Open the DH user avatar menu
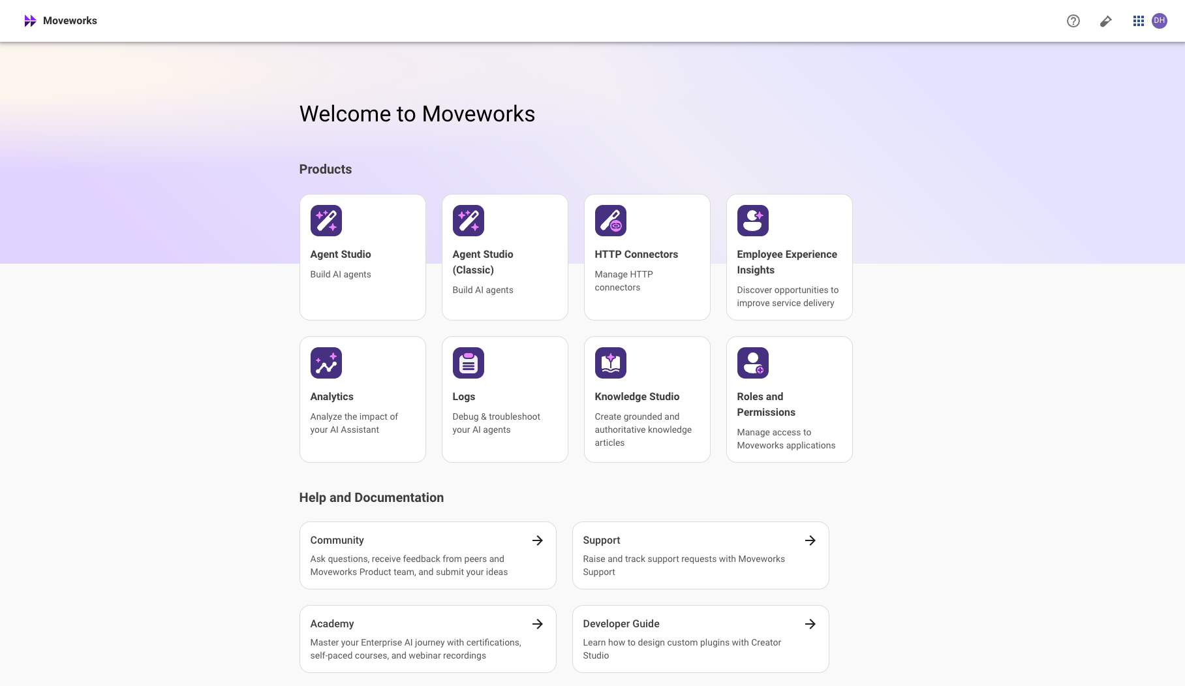Viewport: 1185px width, 686px height. coord(1160,21)
